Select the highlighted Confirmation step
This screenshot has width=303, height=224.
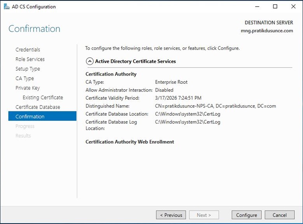tap(42, 116)
